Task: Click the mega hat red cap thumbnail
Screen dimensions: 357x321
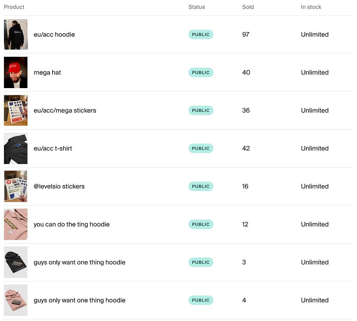Action: [16, 72]
